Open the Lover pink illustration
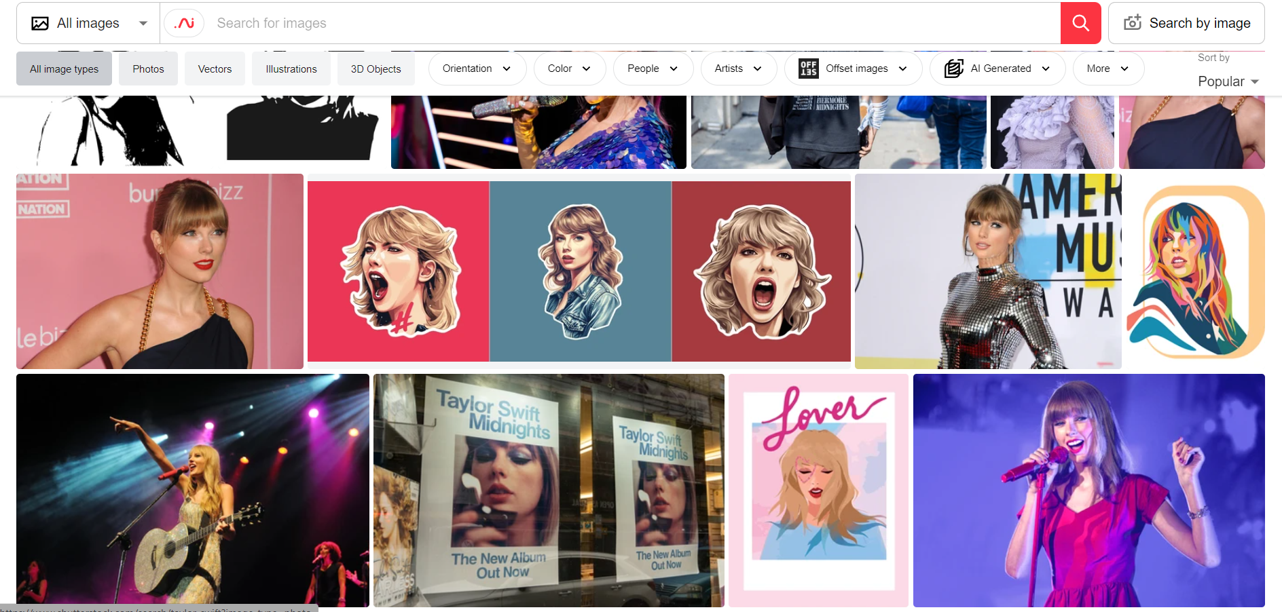The width and height of the screenshot is (1282, 612). point(818,490)
